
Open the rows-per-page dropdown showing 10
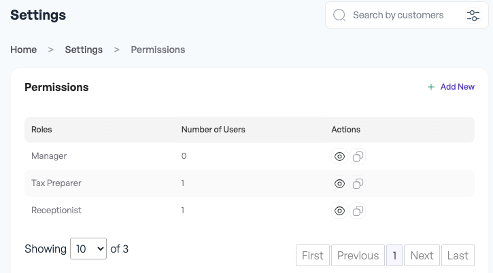[88, 249]
